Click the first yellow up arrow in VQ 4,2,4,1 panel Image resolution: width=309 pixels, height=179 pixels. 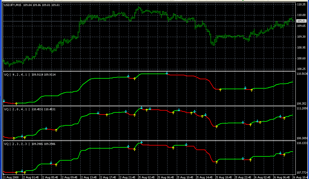coord(16,104)
